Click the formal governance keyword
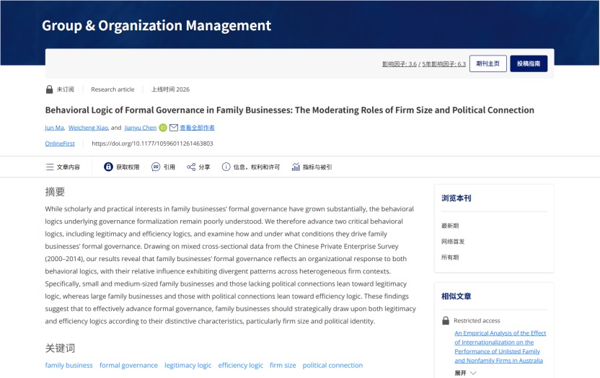This screenshot has width=600, height=378. click(128, 365)
